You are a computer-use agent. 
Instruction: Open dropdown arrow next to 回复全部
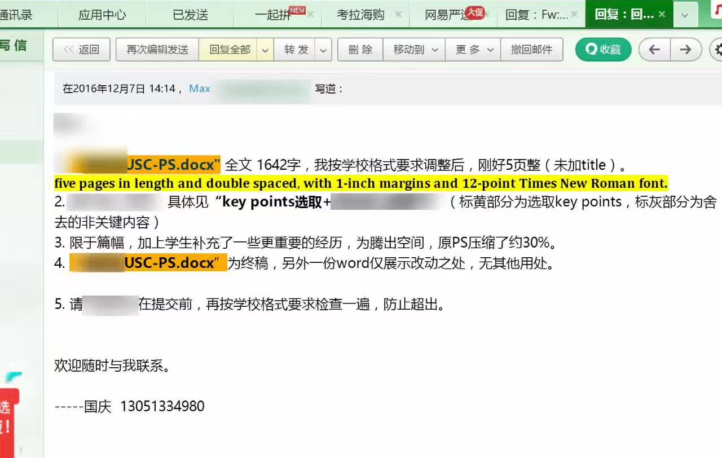(x=265, y=50)
